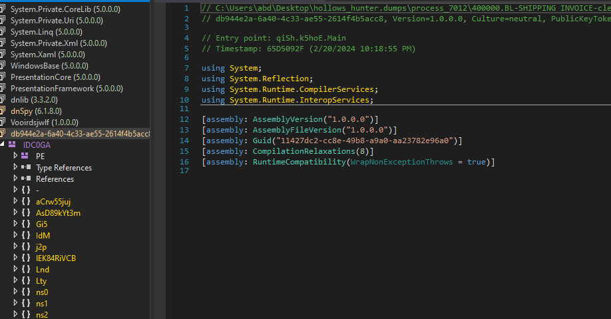
Task: Click namespace braces icon for Lty
Action: (x=26, y=280)
